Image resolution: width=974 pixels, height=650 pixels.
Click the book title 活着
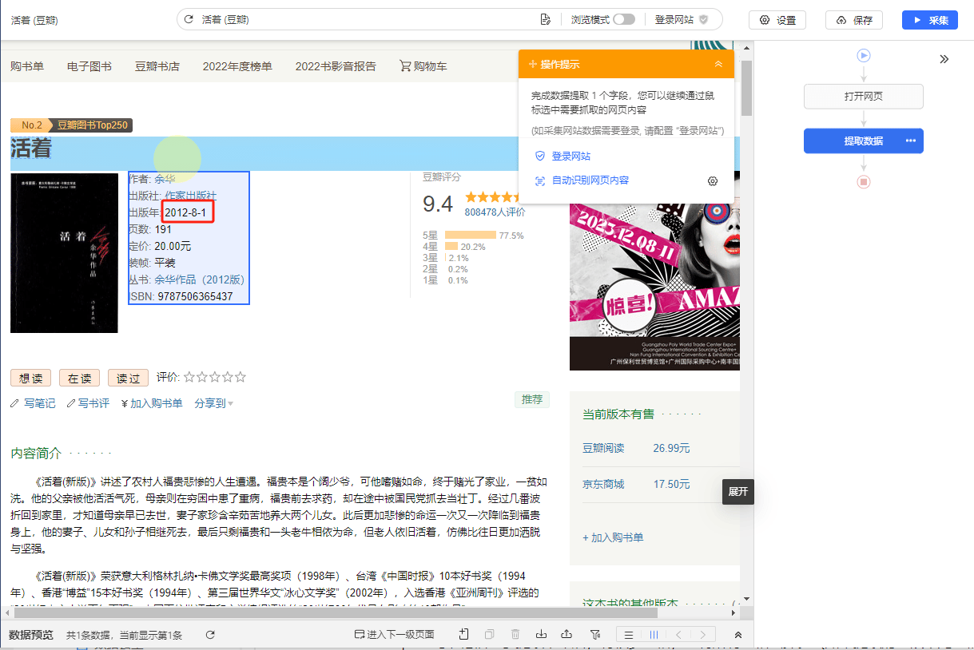31,149
